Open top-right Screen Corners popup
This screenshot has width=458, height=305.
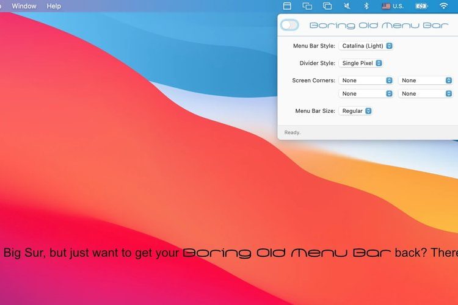click(x=425, y=81)
